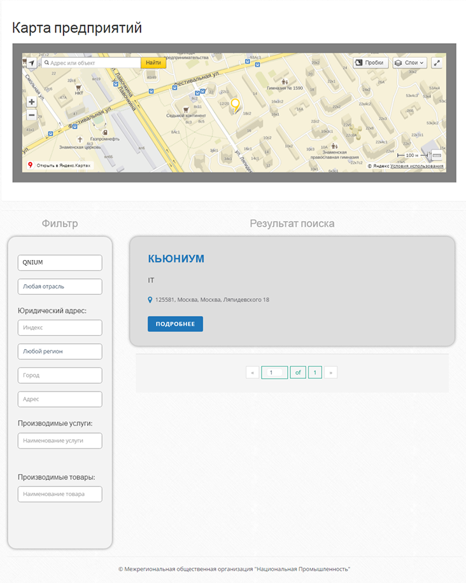Open Открыть в Яндекс.Картах link
This screenshot has height=583, width=466.
coord(60,165)
